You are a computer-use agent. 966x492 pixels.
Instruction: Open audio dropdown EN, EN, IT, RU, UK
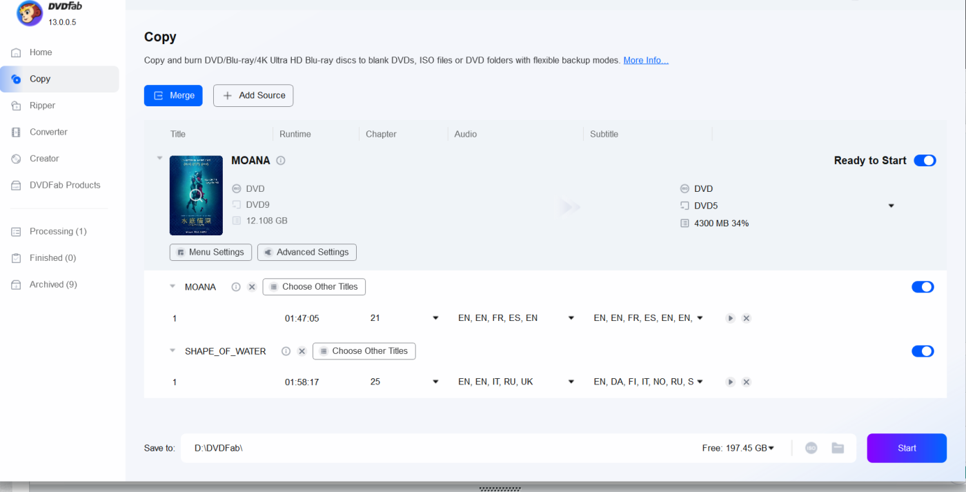click(571, 382)
